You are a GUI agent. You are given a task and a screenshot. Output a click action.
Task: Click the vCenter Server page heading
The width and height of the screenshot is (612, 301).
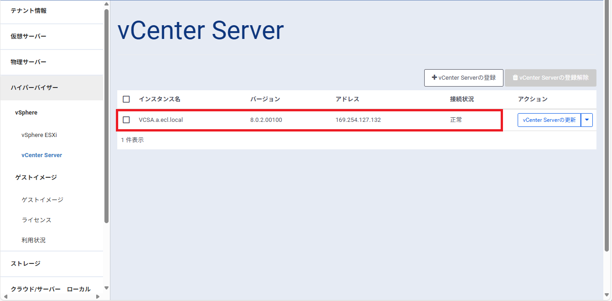point(201,31)
